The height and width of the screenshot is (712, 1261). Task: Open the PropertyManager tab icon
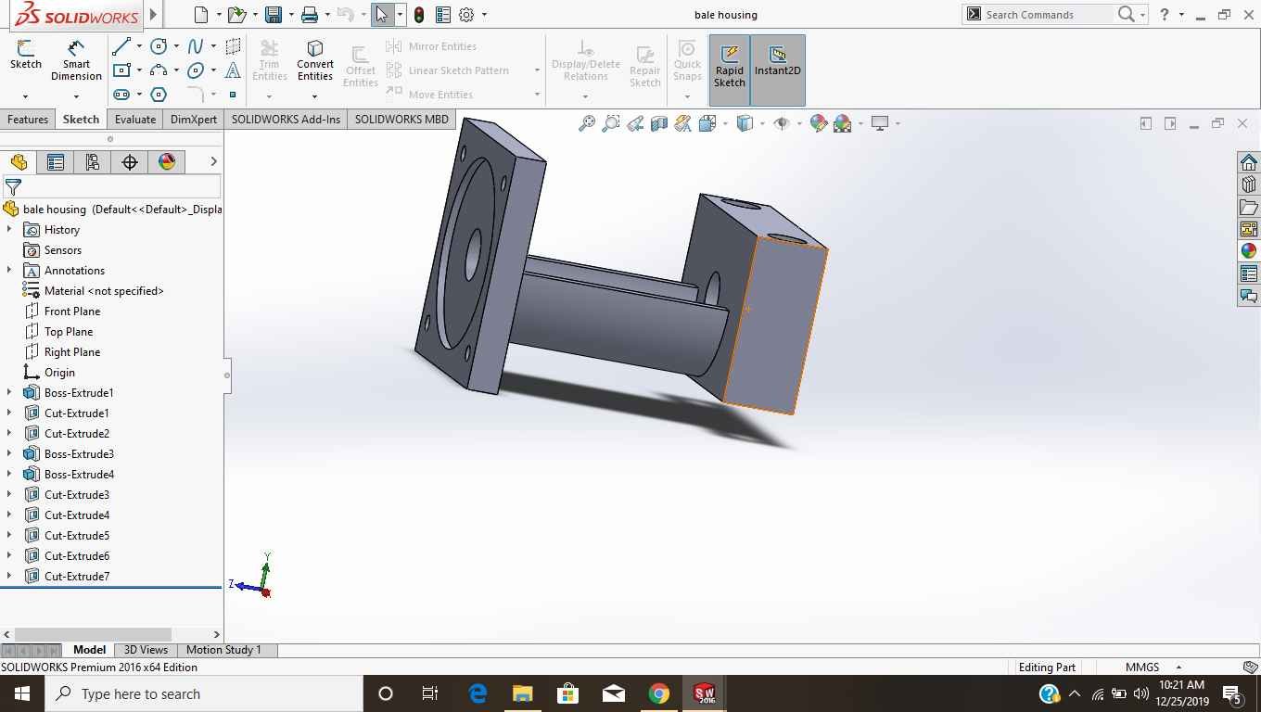click(56, 162)
